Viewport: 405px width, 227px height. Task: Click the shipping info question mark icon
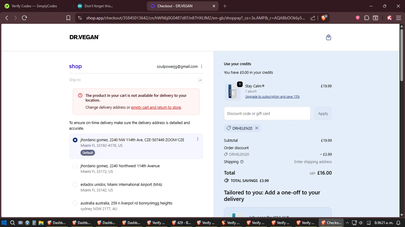[242, 162]
